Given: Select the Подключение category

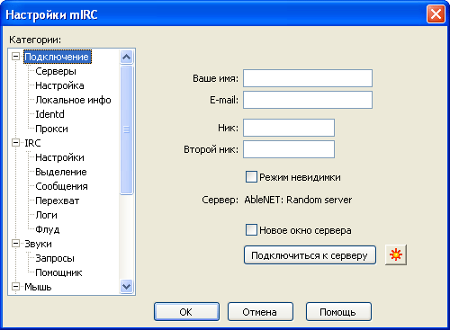Looking at the screenshot, I should [x=57, y=57].
